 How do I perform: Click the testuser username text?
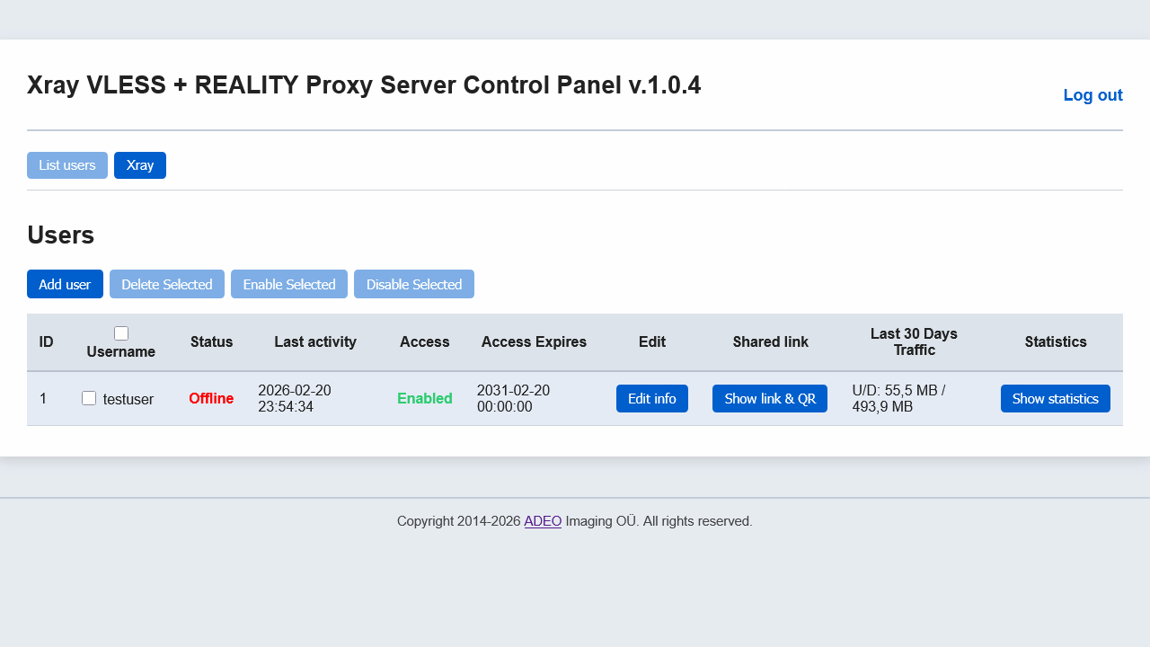click(x=128, y=399)
